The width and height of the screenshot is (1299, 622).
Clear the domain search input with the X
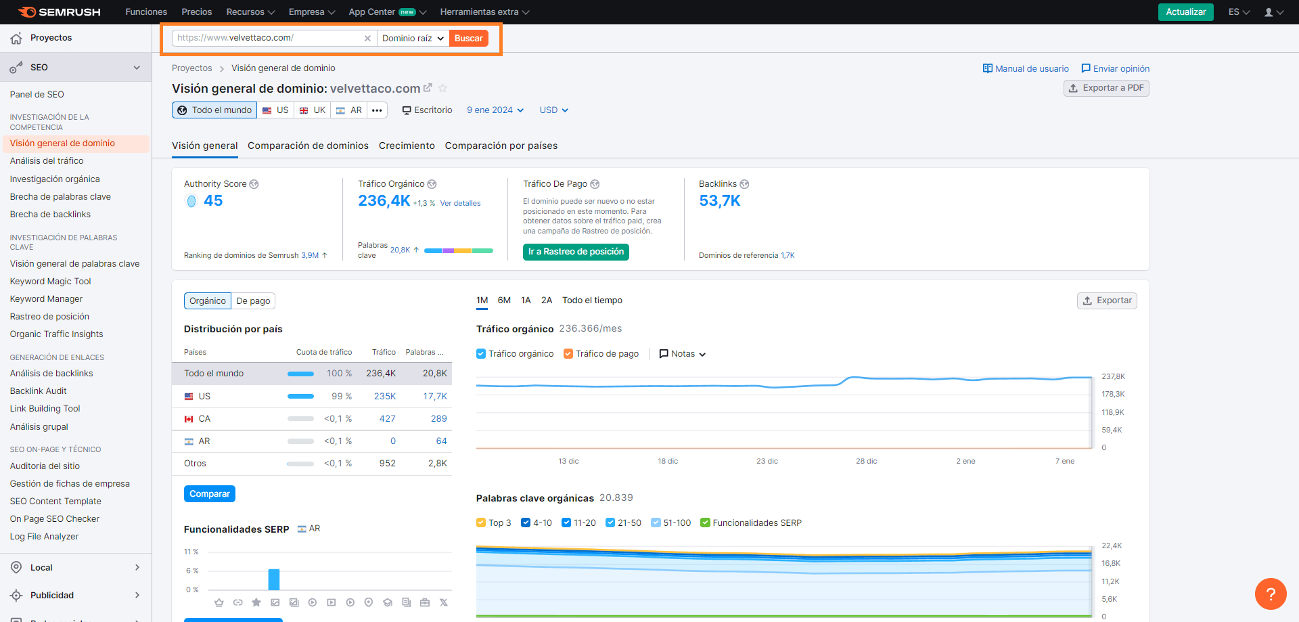click(367, 38)
